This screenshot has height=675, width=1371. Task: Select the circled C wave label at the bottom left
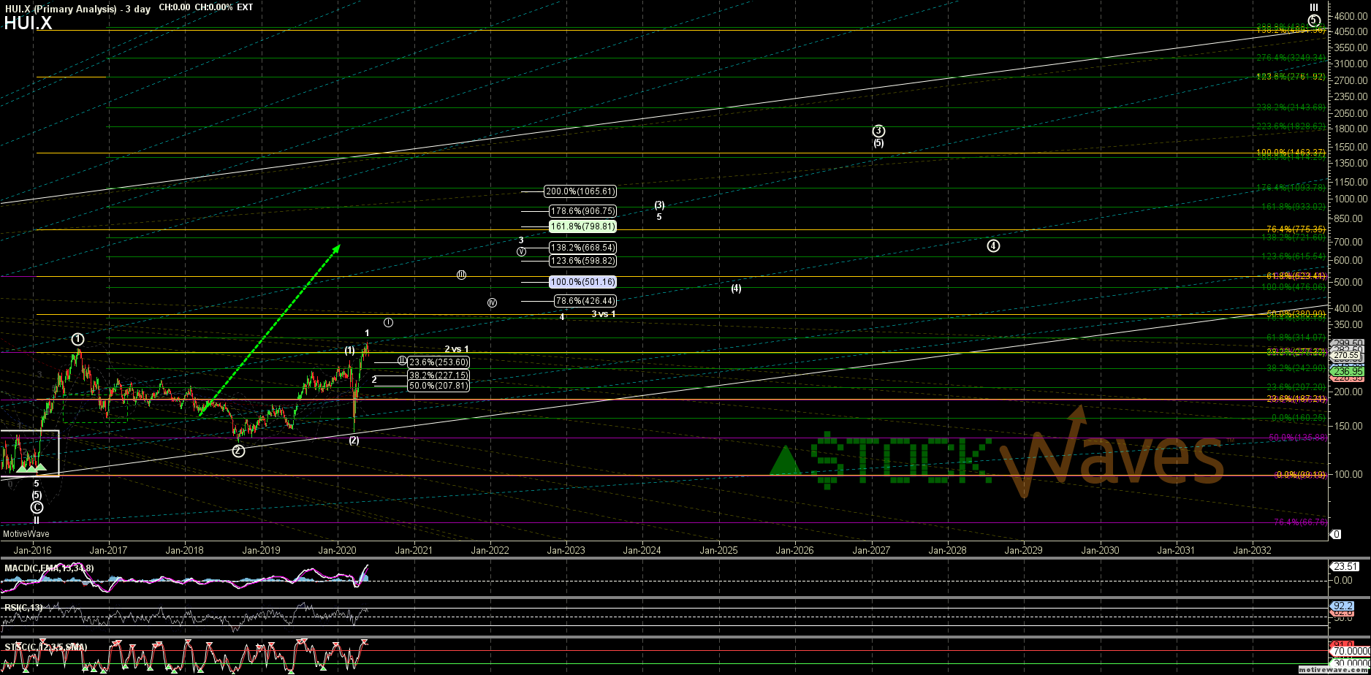point(37,507)
